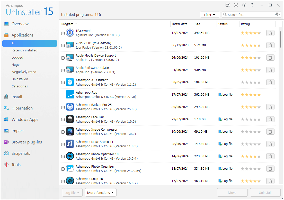Open the Hibernation section
Image resolution: width=284 pixels, height=200 pixels.
[22, 108]
